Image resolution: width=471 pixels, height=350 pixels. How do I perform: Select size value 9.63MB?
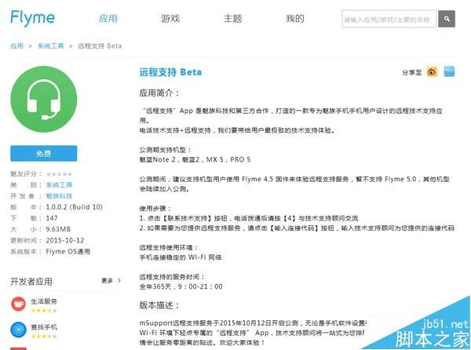[58, 229]
